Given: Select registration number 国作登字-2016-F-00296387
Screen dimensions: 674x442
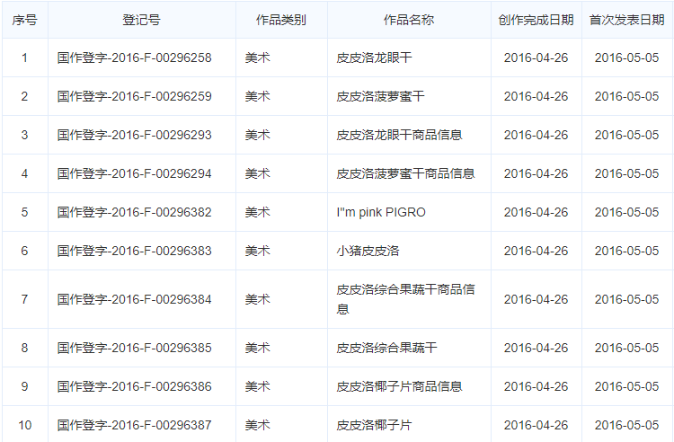Looking at the screenshot, I should [x=135, y=425].
